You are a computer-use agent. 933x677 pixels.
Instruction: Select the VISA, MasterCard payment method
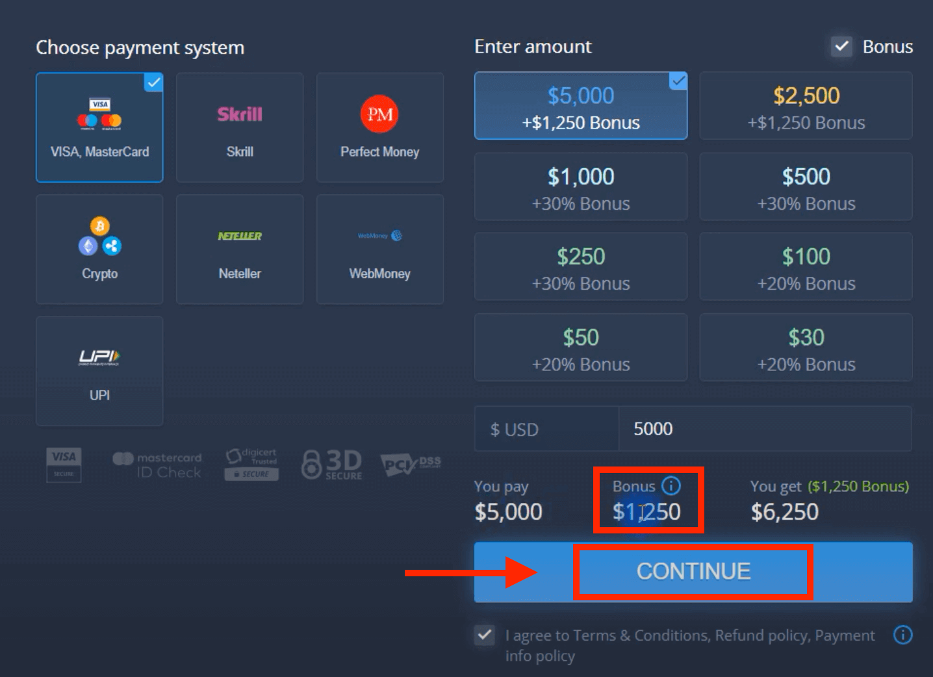99,127
